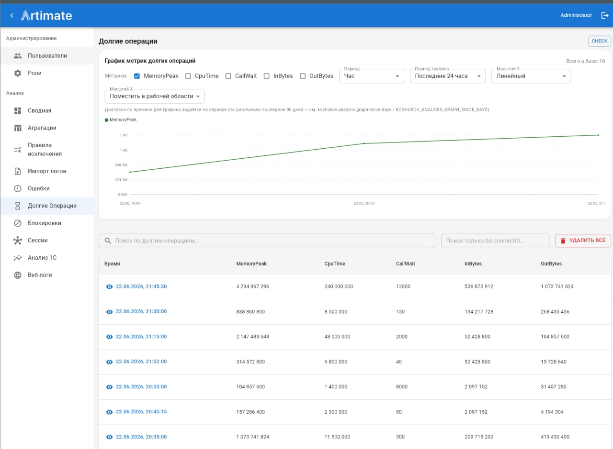Open the Масштаб Y dropdown set to Линейный
613x449 pixels.
point(531,76)
